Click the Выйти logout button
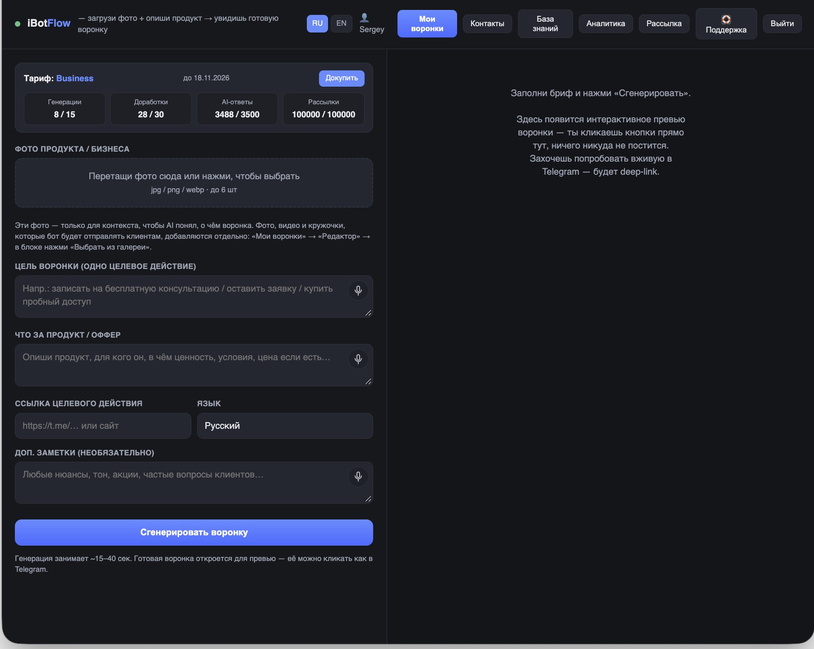Viewport: 814px width, 649px height. tap(782, 23)
